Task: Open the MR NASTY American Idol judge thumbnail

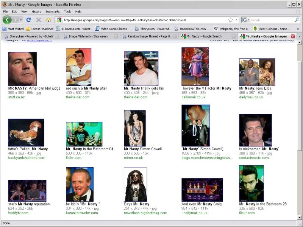Action: (x=22, y=69)
